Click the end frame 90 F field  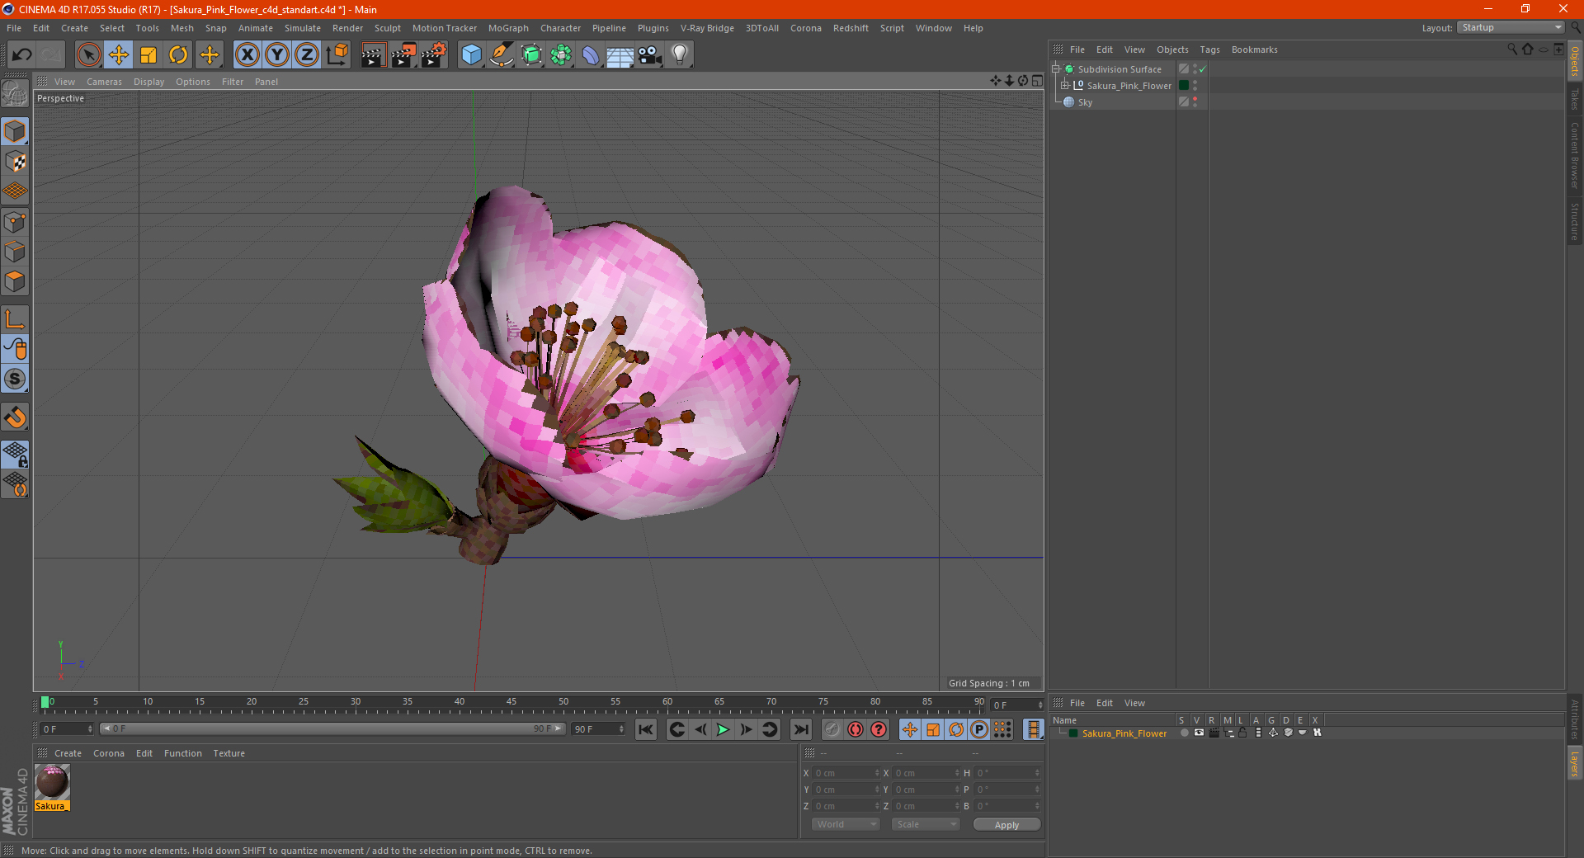coord(598,728)
